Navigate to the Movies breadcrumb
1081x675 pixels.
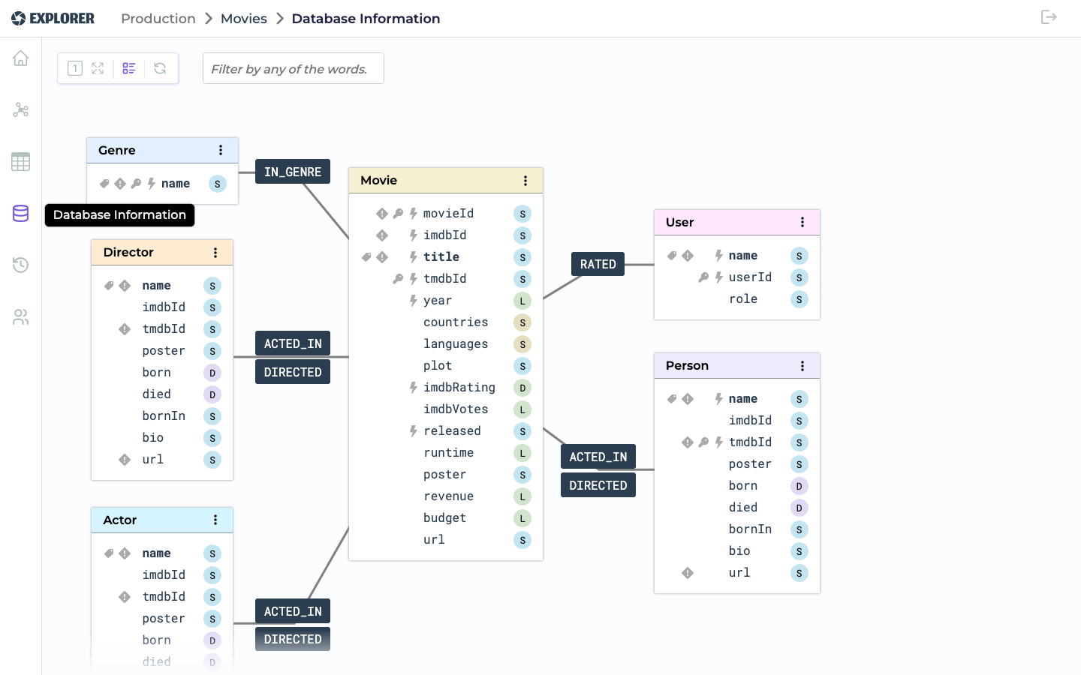[x=244, y=18]
